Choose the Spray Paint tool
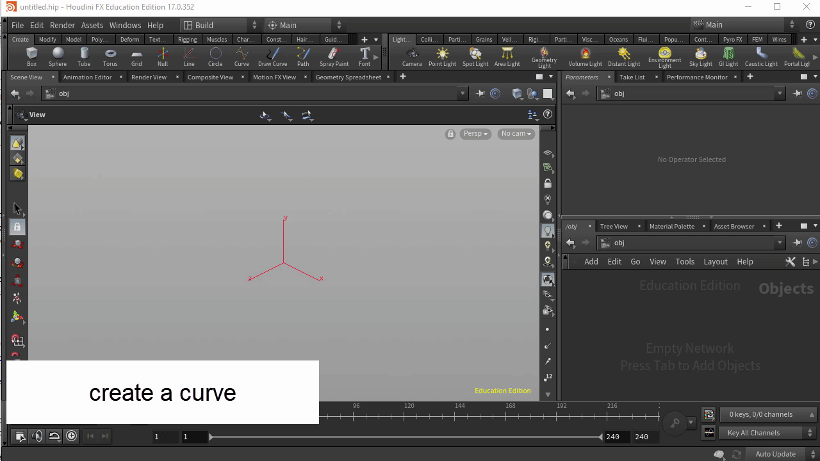Screen dimensions: 820x461 coord(334,56)
